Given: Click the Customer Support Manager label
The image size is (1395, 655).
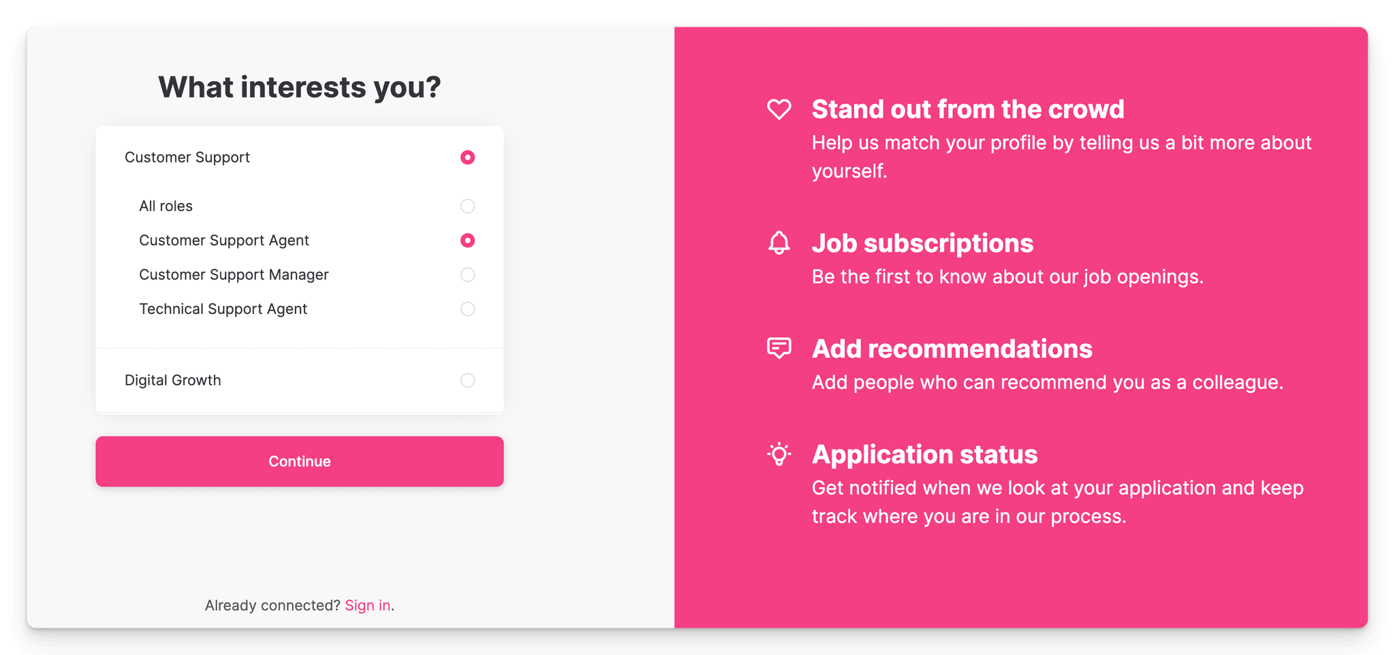Looking at the screenshot, I should tap(234, 274).
